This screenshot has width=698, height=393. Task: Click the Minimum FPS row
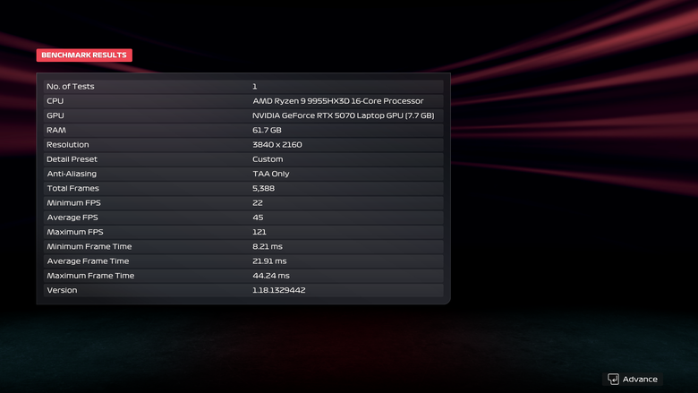click(x=243, y=203)
